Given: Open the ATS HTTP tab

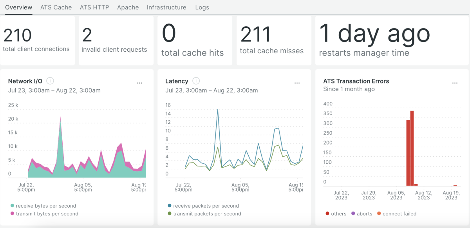Looking at the screenshot, I should tap(94, 7).
